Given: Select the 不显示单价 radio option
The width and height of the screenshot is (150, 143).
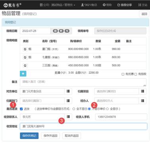Looking at the screenshot, I should tap(89, 109).
